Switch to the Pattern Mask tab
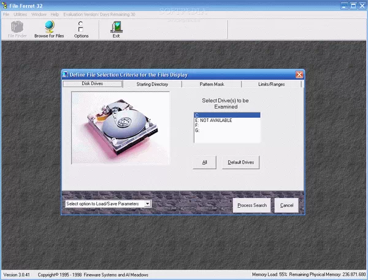 (x=212, y=84)
